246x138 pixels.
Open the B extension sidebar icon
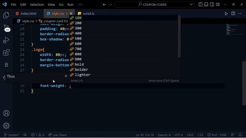point(6,65)
